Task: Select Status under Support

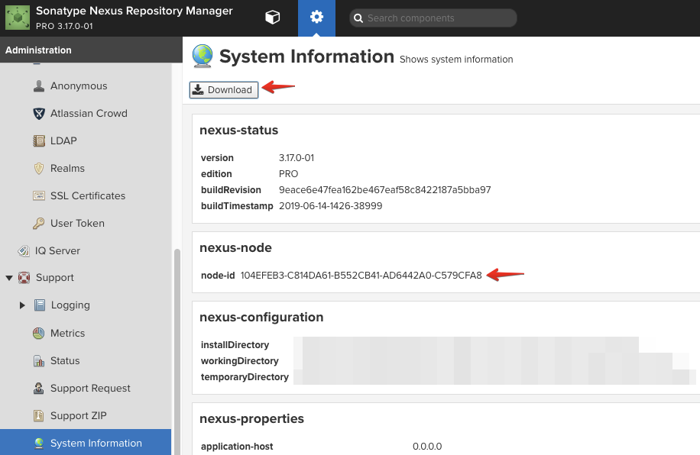Action: (x=64, y=360)
